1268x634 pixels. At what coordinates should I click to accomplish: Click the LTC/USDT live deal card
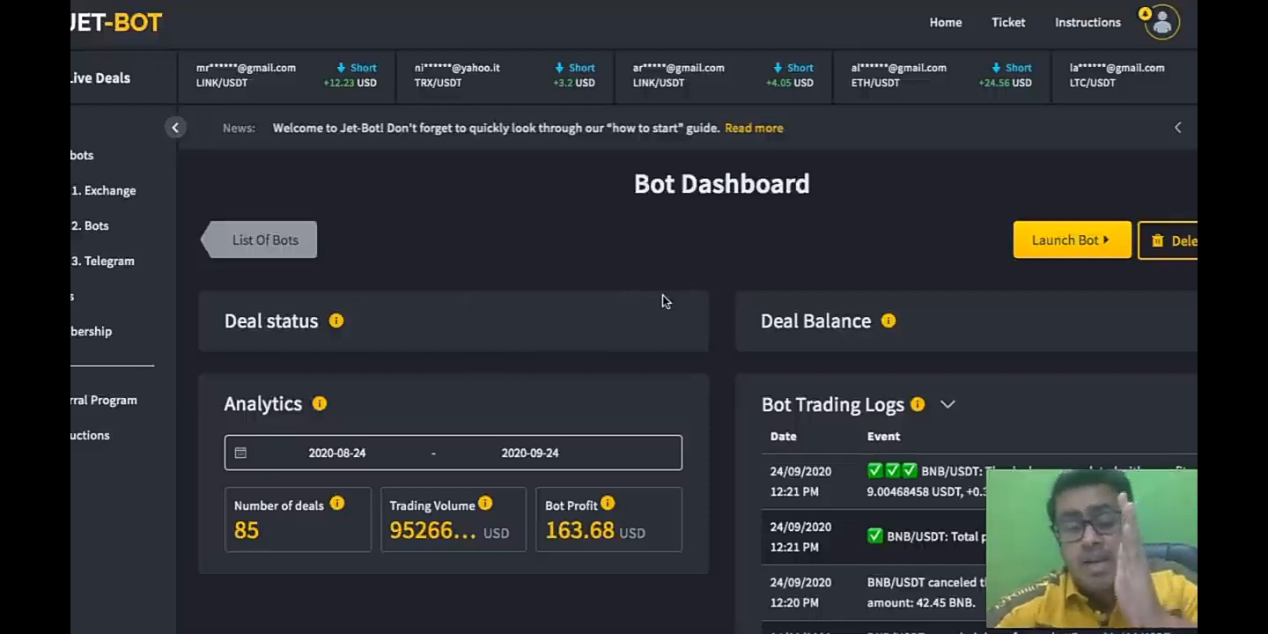(x=1124, y=75)
